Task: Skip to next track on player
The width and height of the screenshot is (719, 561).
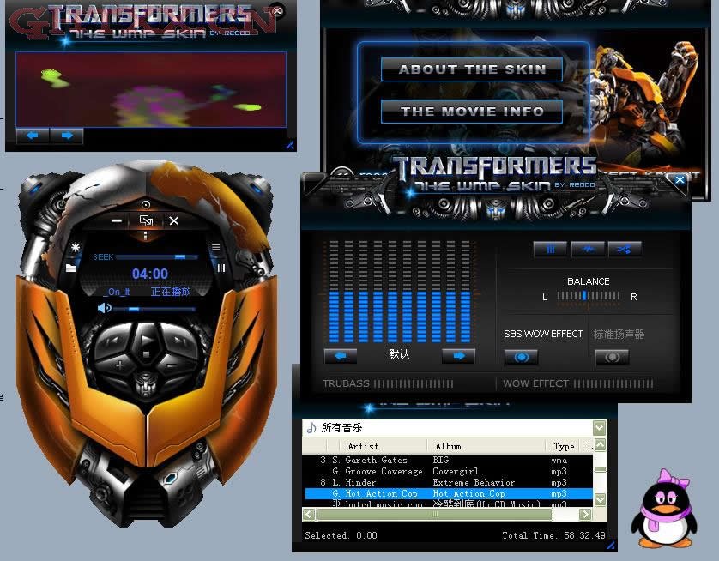Action: coord(181,340)
